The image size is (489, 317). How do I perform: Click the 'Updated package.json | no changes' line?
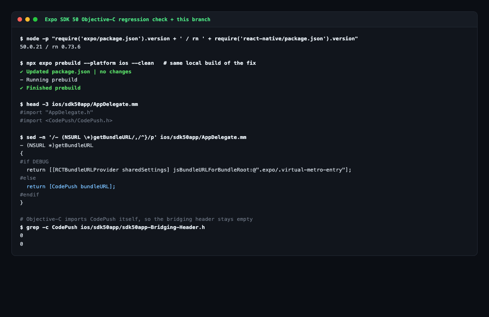coord(76,72)
